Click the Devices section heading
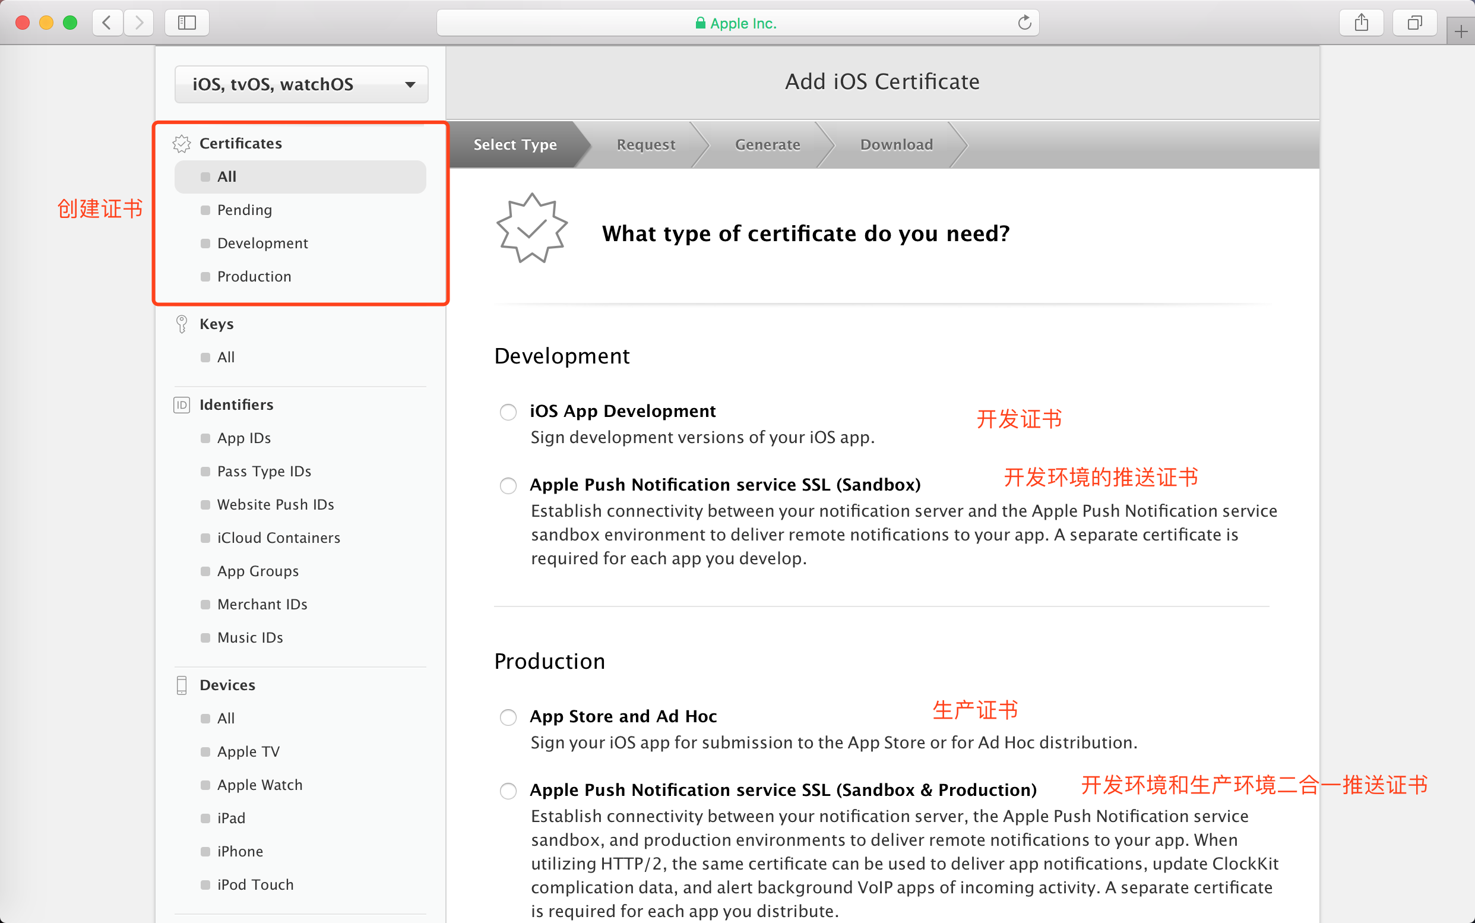The width and height of the screenshot is (1475, 923). (x=227, y=685)
